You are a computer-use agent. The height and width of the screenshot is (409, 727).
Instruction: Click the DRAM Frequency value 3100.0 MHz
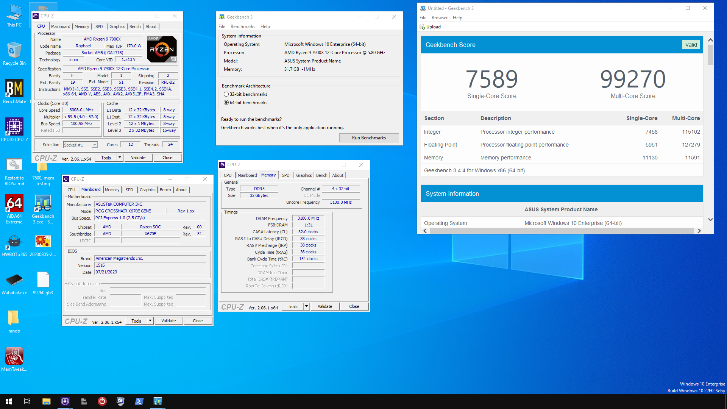click(x=308, y=219)
